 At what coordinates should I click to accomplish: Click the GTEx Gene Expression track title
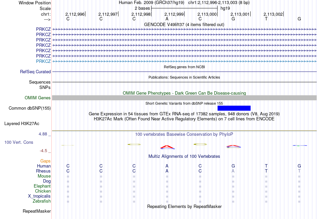[x=184, y=114]
